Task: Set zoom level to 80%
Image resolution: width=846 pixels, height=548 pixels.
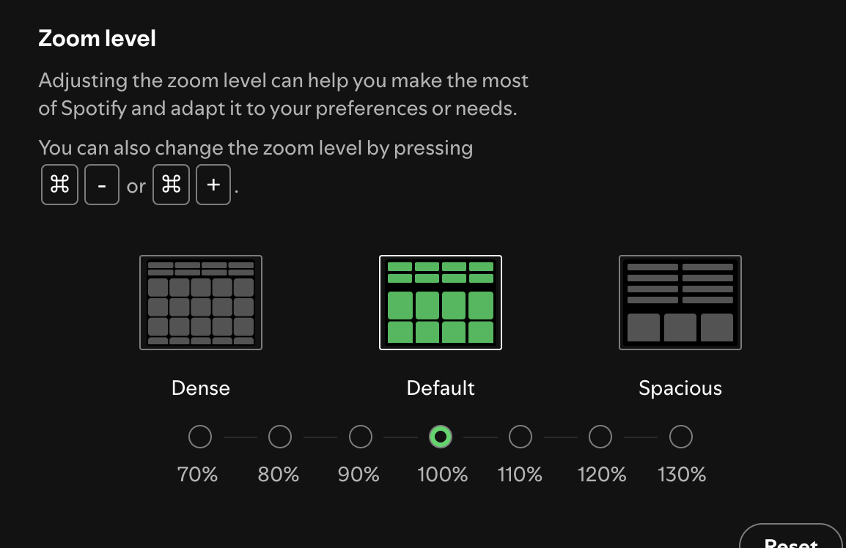Action: pyautogui.click(x=280, y=437)
